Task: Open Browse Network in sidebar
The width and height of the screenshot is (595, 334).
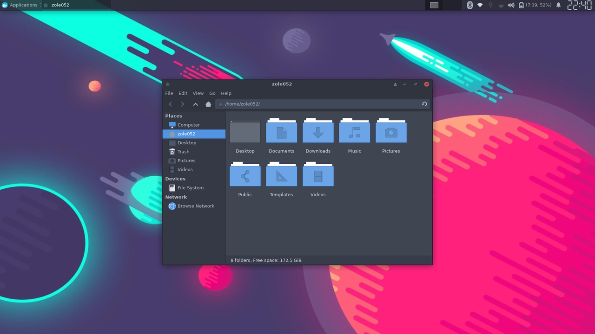Action: pyautogui.click(x=194, y=206)
